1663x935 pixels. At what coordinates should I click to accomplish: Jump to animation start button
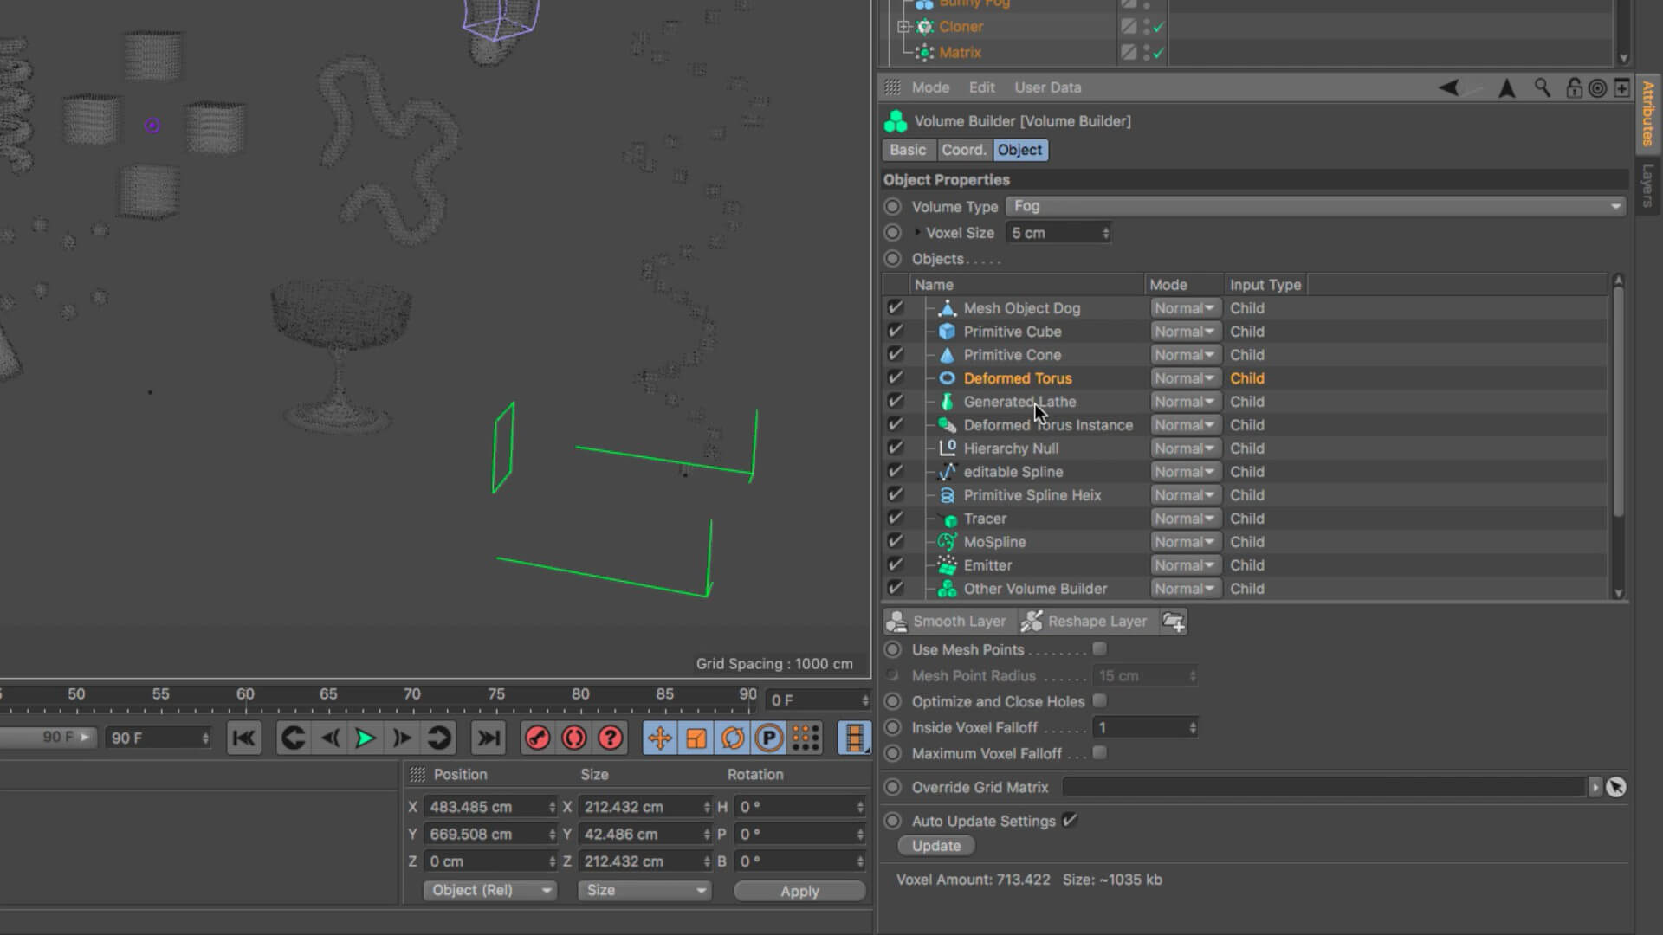tap(243, 738)
